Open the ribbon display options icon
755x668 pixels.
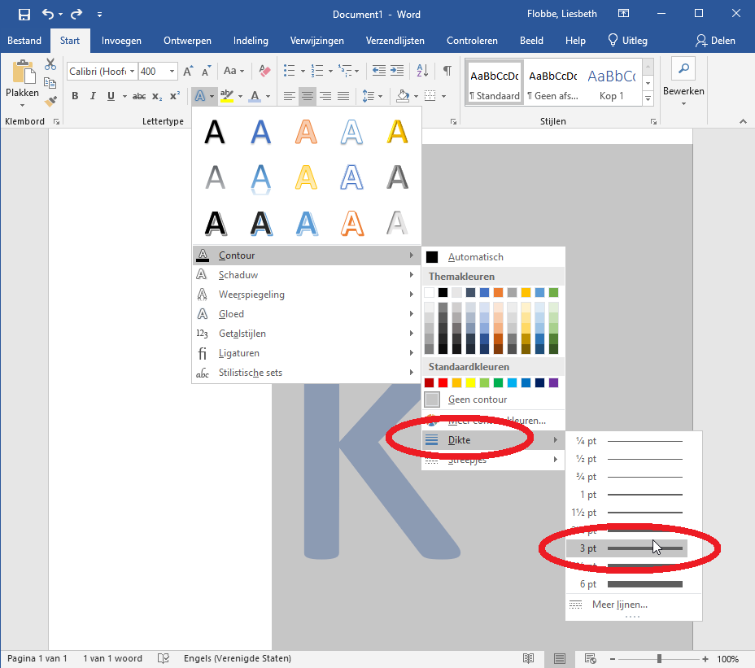coord(623,14)
